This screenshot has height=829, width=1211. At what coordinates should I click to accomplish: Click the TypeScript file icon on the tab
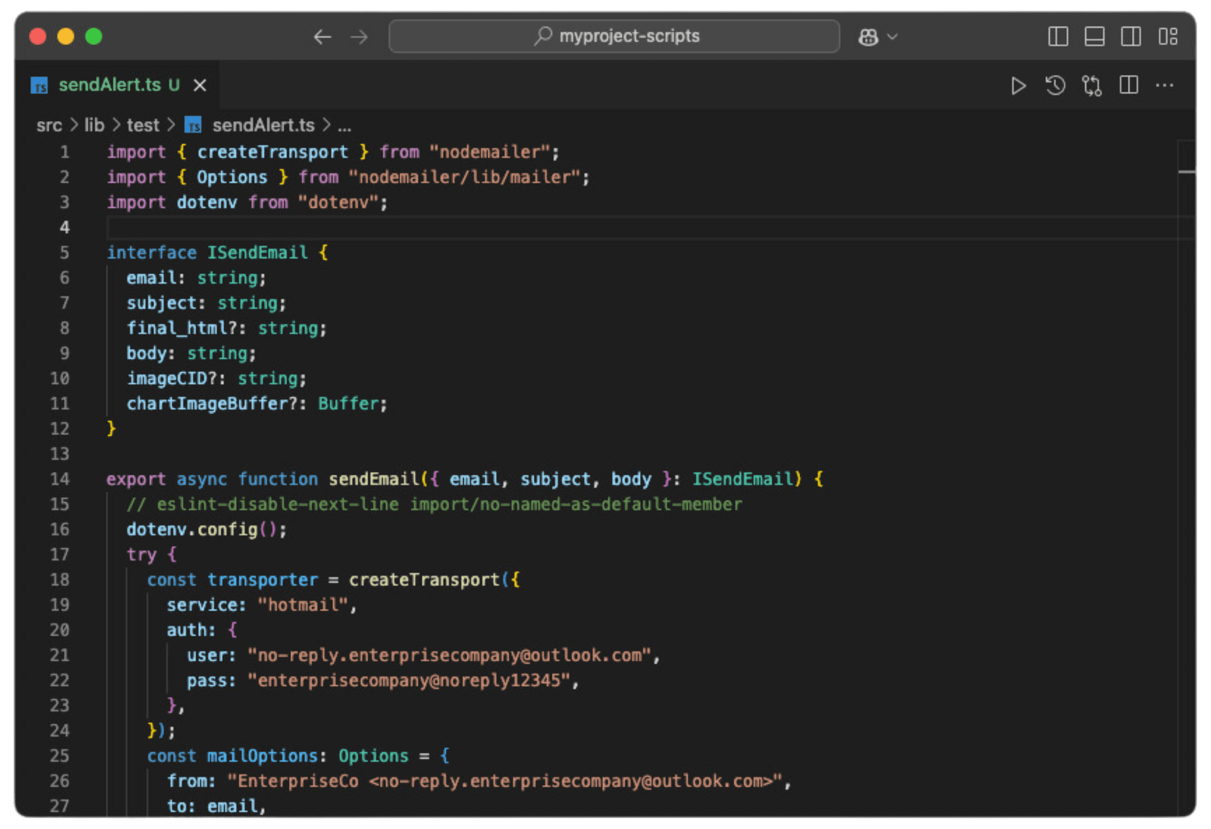point(39,85)
